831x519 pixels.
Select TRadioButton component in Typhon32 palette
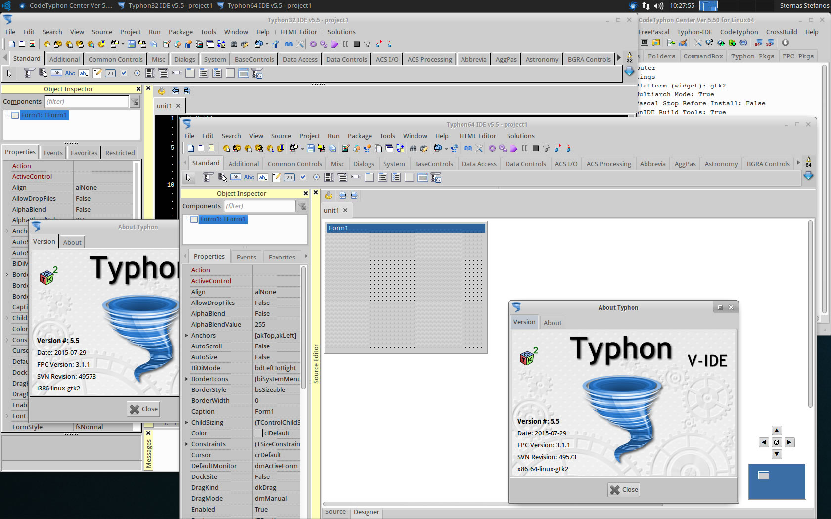(137, 73)
